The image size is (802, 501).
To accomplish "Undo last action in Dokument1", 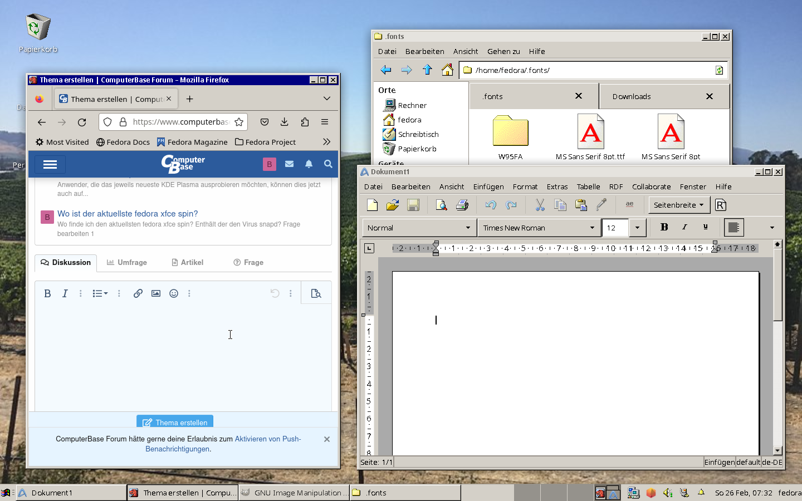I will [491, 205].
